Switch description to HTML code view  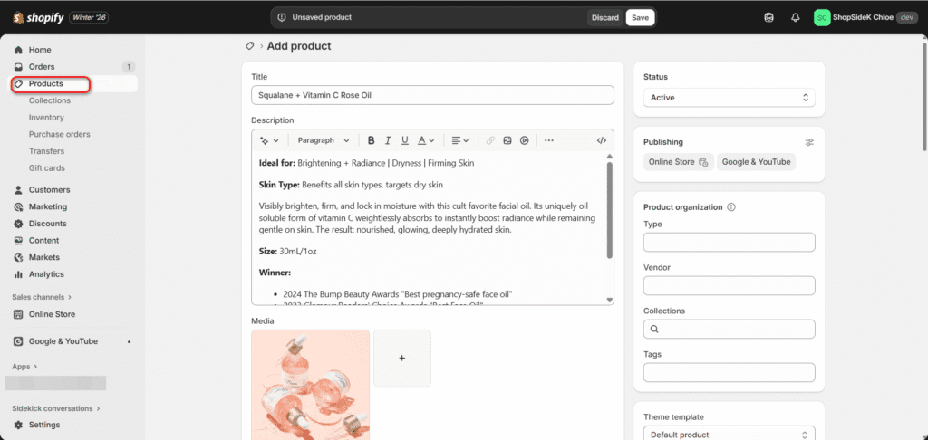click(602, 140)
